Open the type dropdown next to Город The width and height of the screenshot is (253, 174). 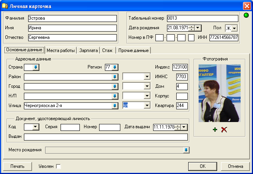click(147, 86)
